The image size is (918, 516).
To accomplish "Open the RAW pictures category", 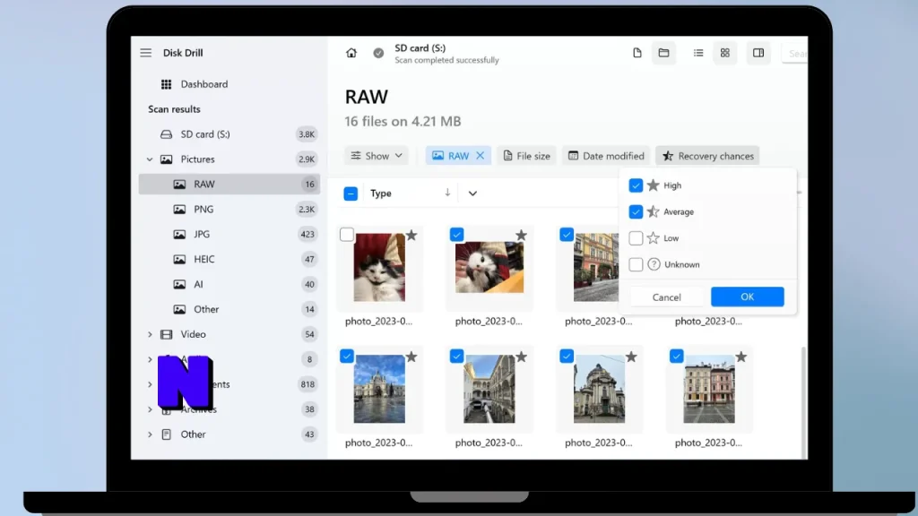I will [229, 184].
